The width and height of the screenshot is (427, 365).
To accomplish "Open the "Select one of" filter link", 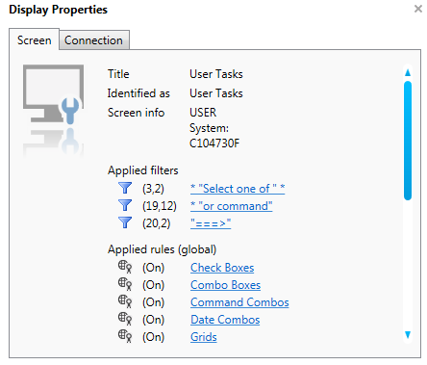I will (238, 189).
